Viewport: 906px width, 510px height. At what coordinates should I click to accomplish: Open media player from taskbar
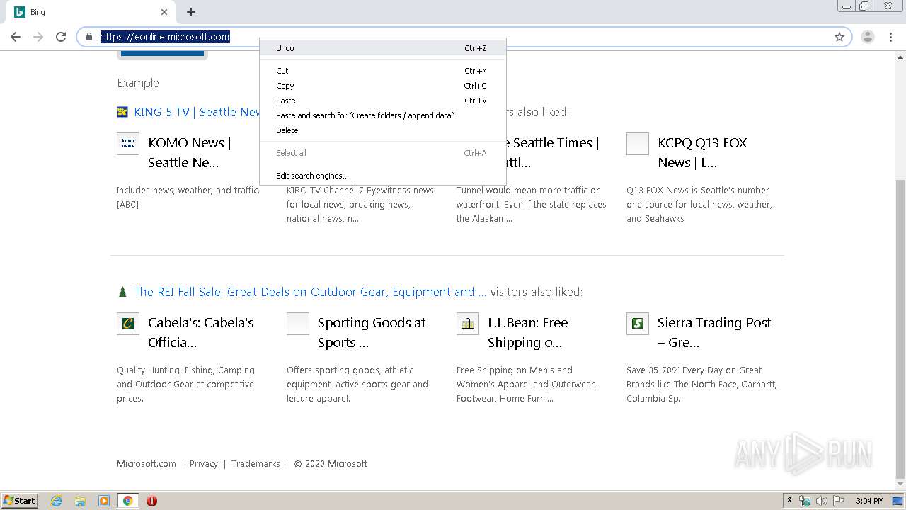(104, 501)
